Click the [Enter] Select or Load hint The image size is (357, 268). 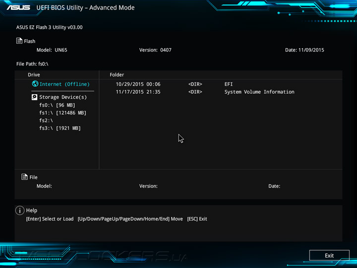click(x=50, y=219)
